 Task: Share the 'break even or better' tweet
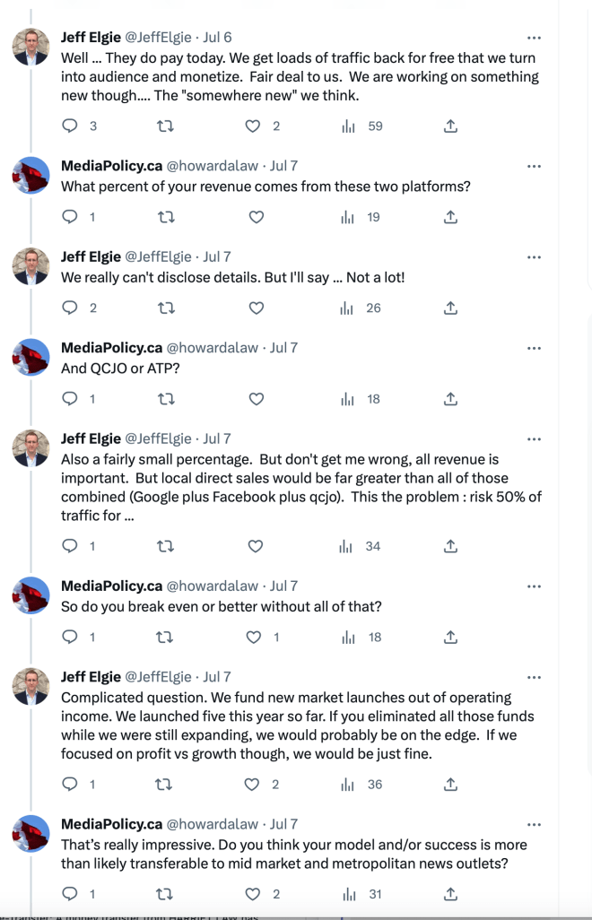pos(450,637)
